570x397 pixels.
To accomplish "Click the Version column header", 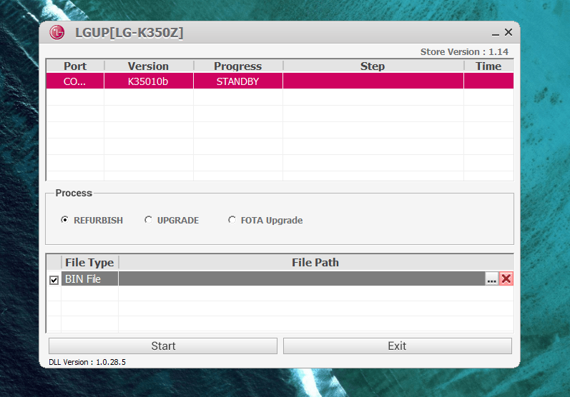I will (x=148, y=66).
